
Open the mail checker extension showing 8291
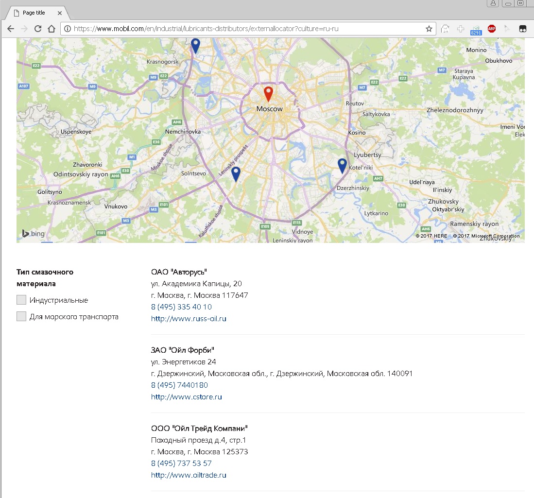476,30
